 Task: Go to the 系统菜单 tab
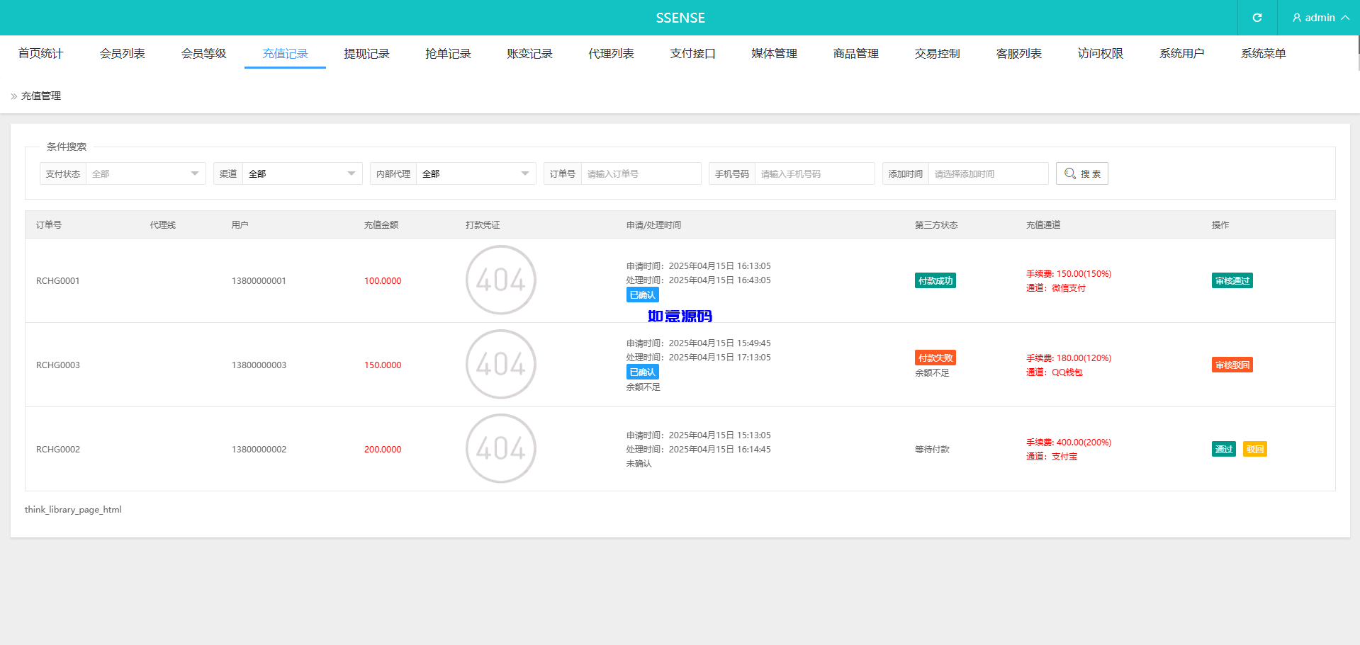coord(1263,54)
